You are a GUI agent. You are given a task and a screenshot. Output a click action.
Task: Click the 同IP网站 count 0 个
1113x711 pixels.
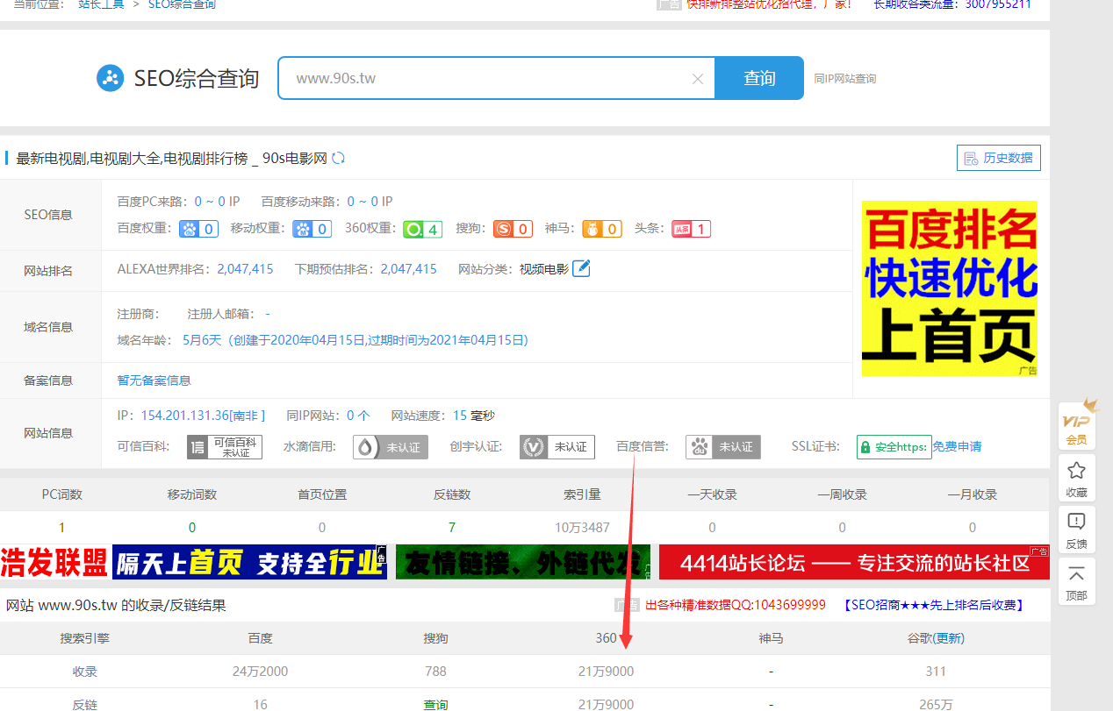[358, 416]
